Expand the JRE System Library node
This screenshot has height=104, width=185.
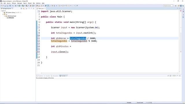click(x=3, y=12)
